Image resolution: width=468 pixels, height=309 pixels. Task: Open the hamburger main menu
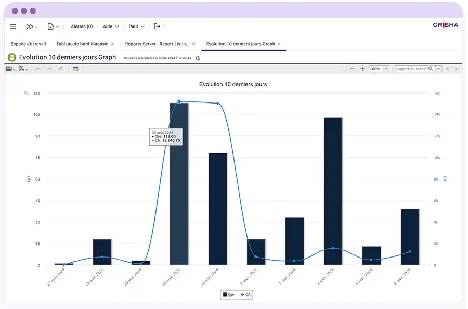13,27
